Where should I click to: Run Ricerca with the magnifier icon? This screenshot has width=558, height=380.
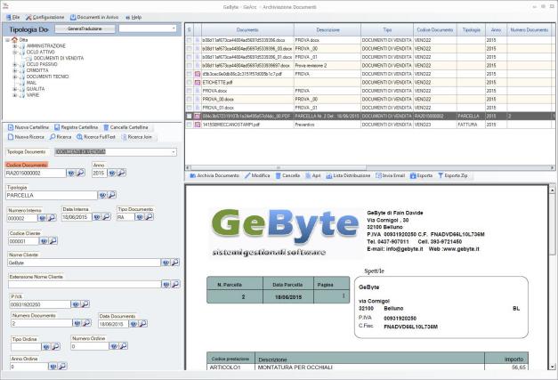pyautogui.click(x=53, y=137)
